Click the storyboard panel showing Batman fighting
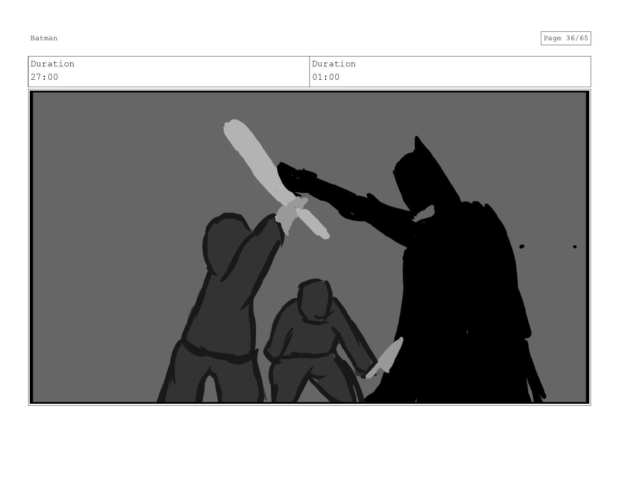 pos(309,247)
